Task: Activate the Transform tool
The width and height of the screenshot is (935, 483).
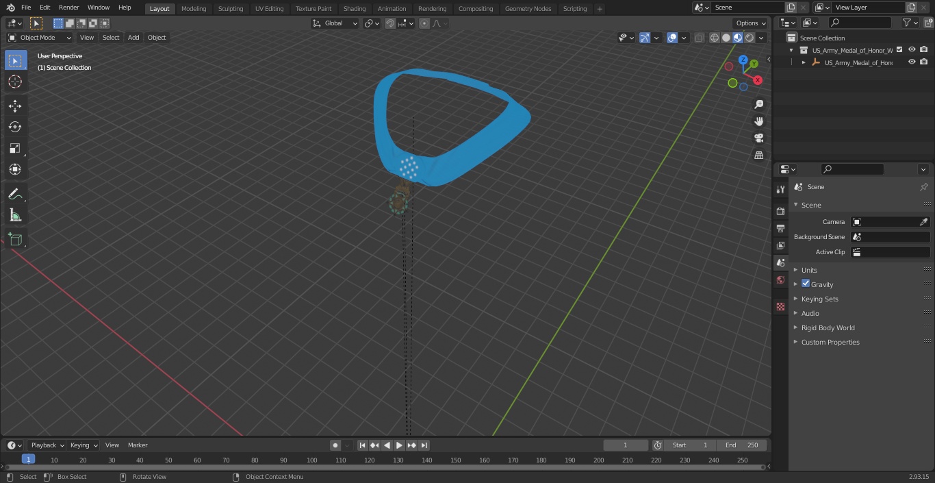Action: point(15,169)
